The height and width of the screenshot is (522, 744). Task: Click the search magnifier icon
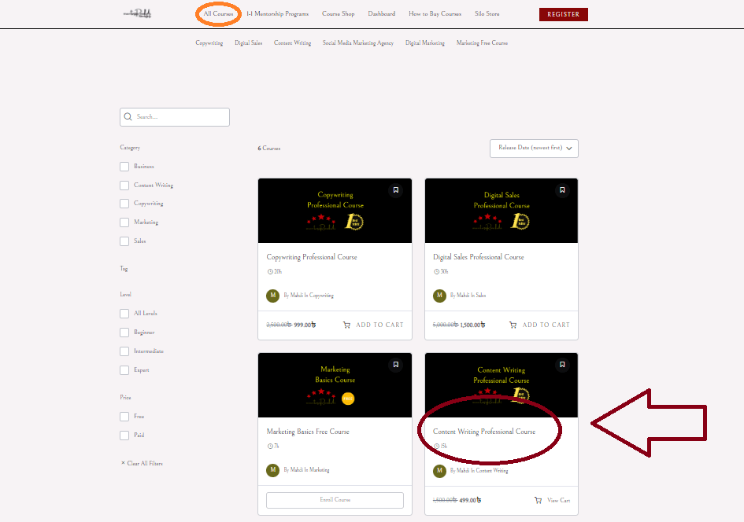[128, 116]
